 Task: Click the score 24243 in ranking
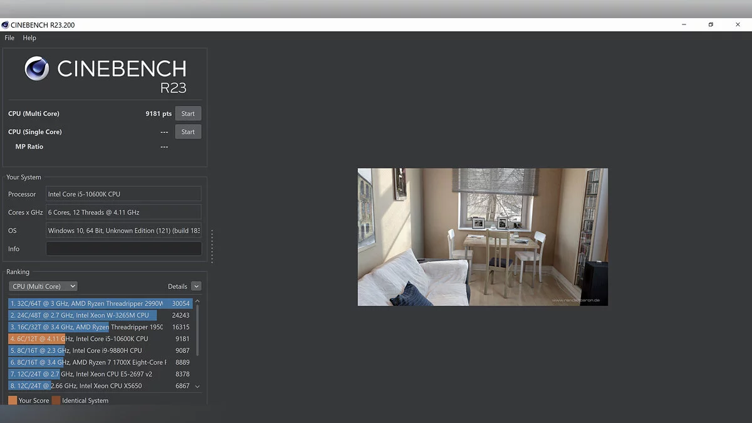click(180, 315)
